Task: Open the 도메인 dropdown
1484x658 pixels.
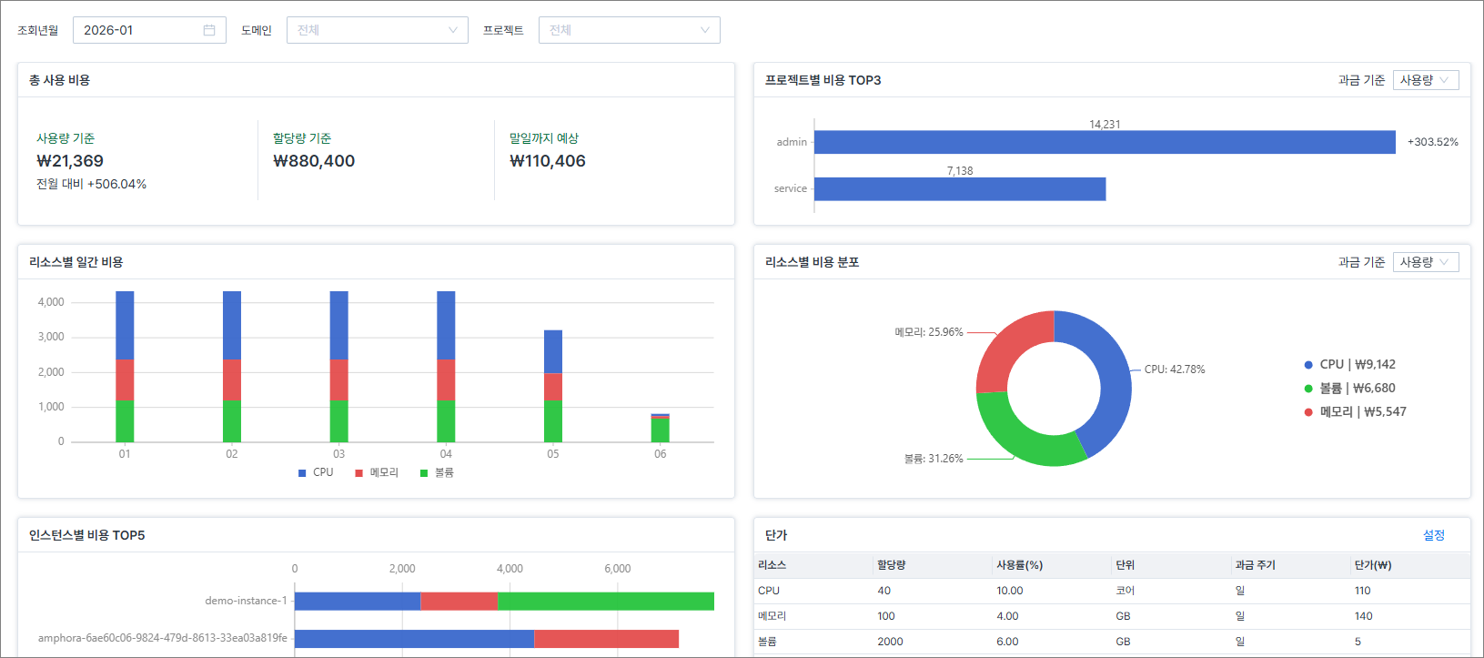Action: click(x=377, y=30)
